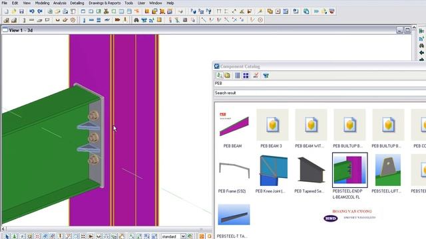The image size is (426, 239).
Task: Click the filter funnel icon in Component Catalog
Action: pyautogui.click(x=266, y=76)
